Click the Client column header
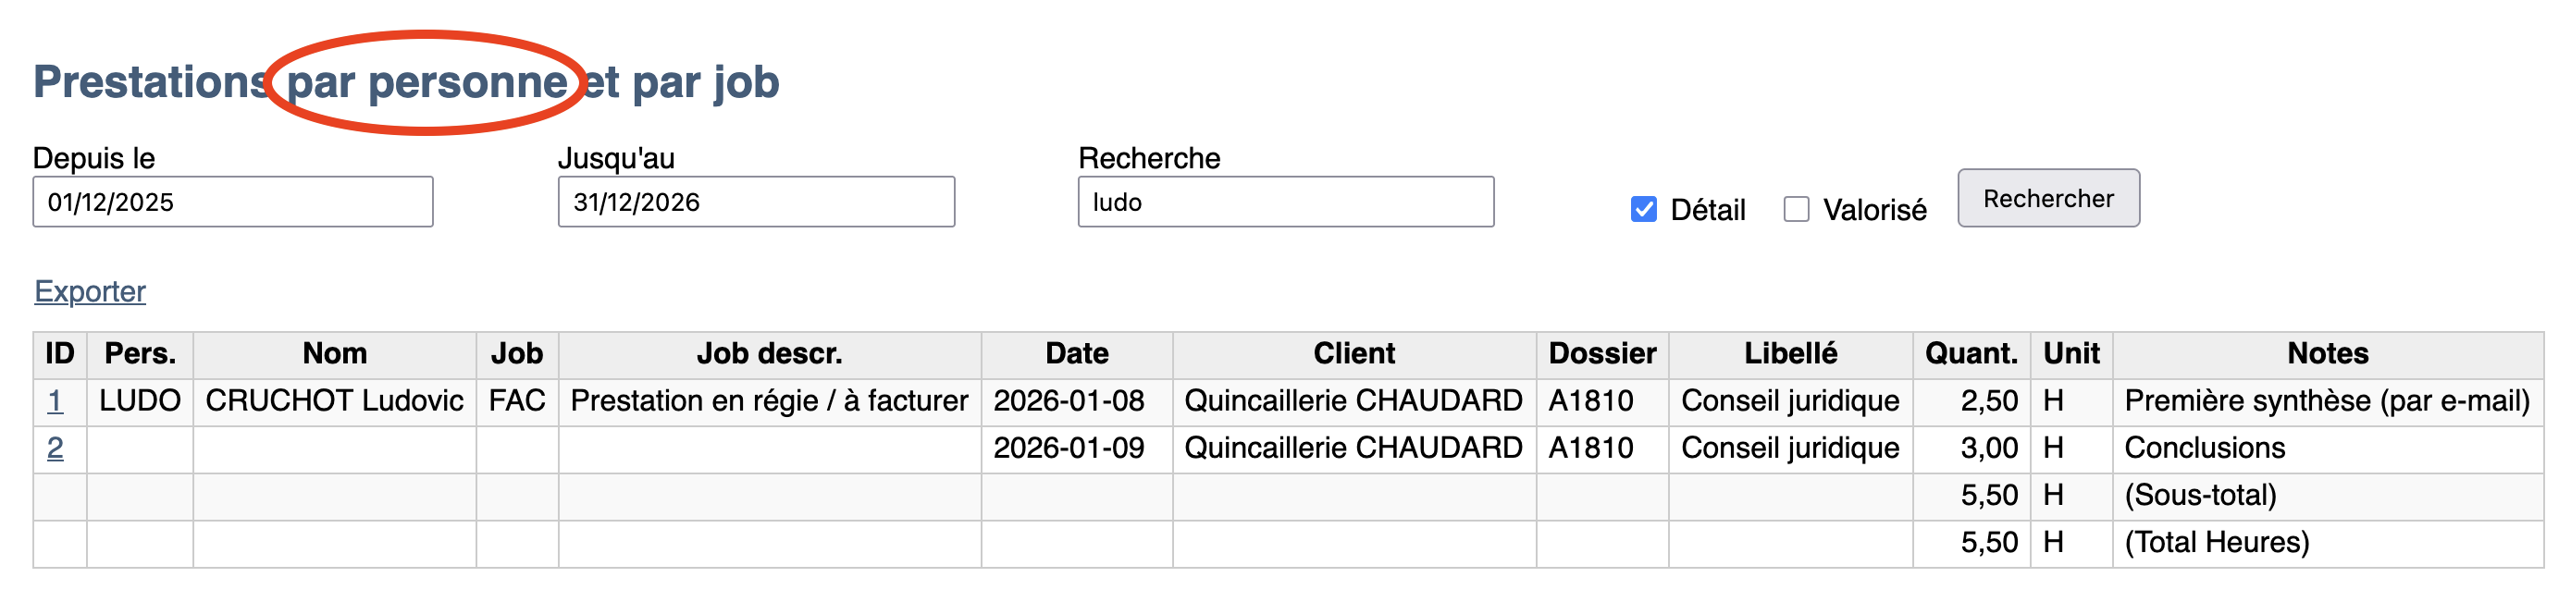This screenshot has height=602, width=2571. (1353, 353)
